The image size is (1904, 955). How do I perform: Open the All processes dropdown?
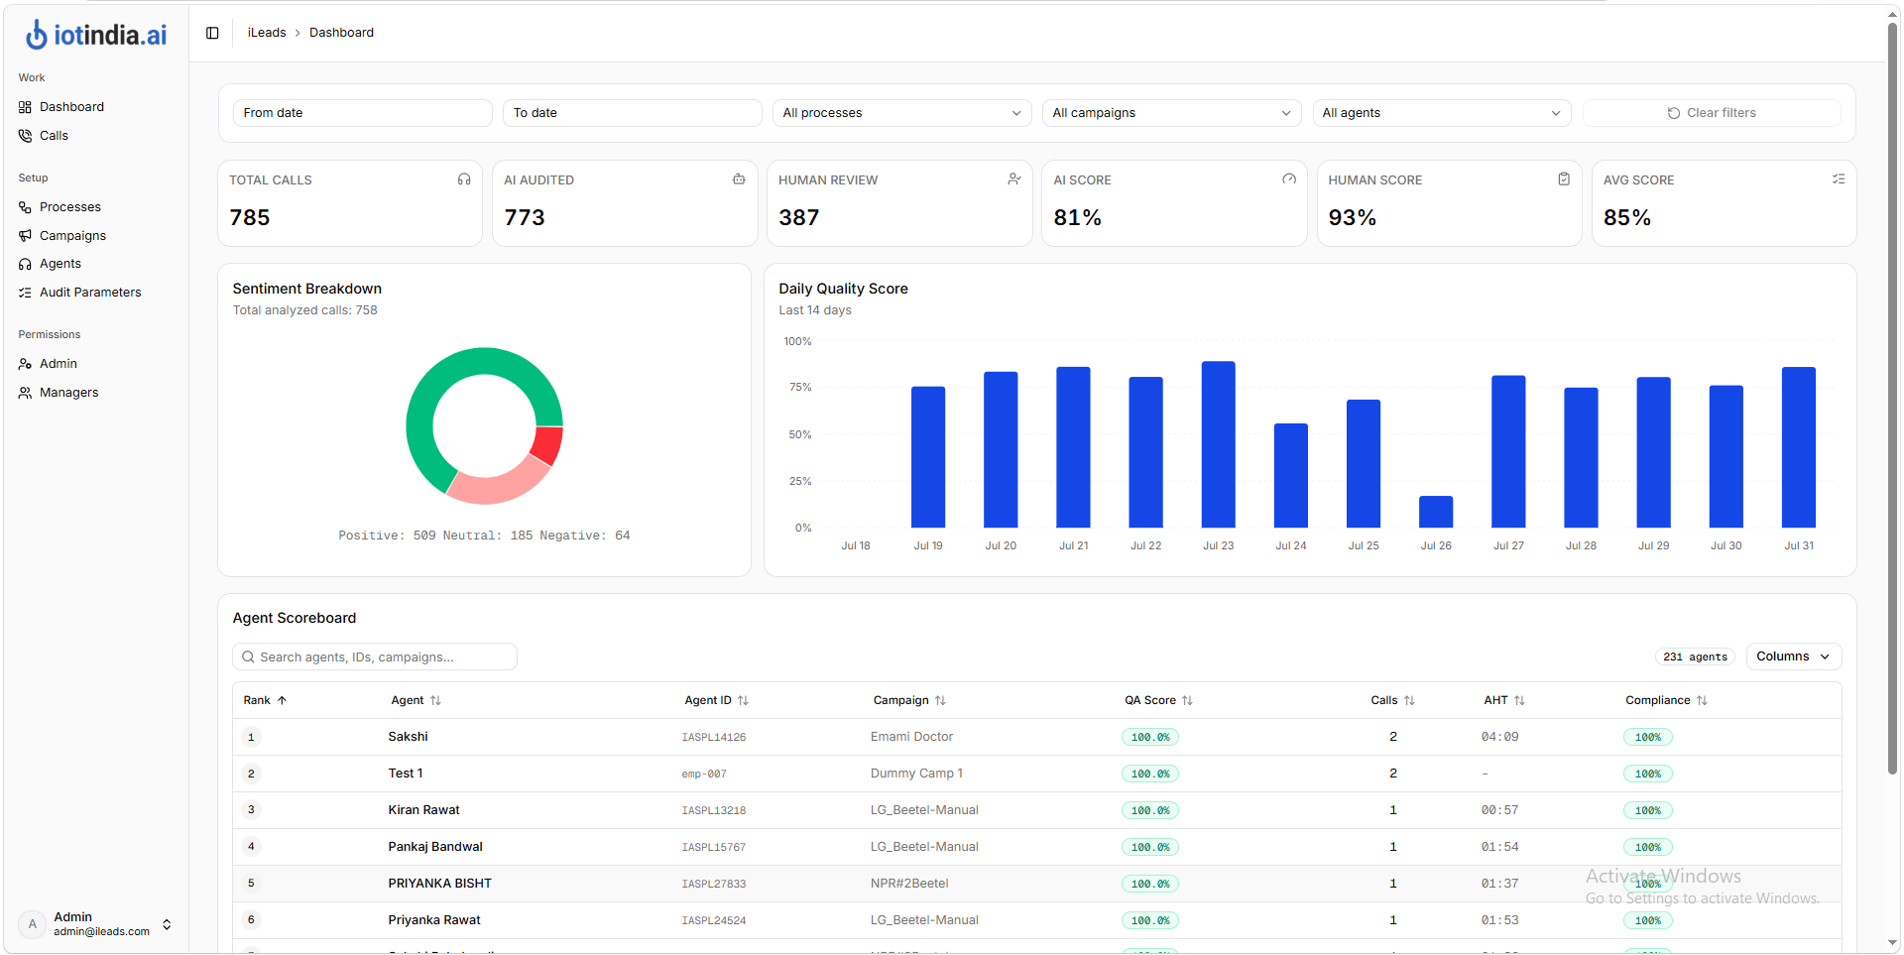[x=901, y=113]
